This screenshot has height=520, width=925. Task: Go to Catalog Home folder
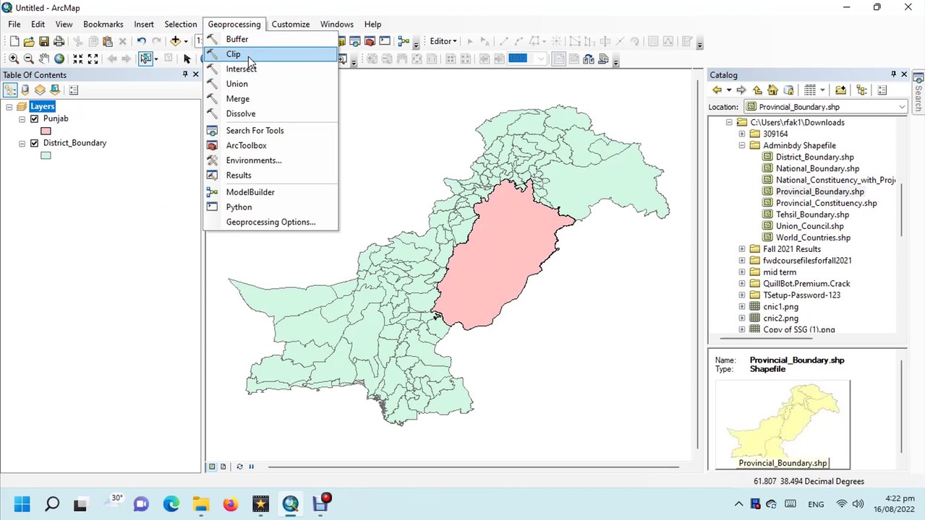(x=772, y=90)
